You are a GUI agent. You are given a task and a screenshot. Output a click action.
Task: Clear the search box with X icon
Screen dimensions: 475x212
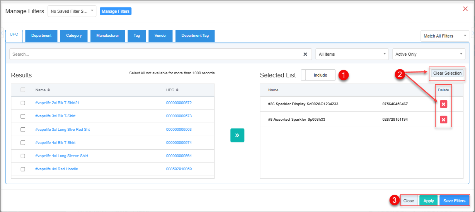(305, 54)
